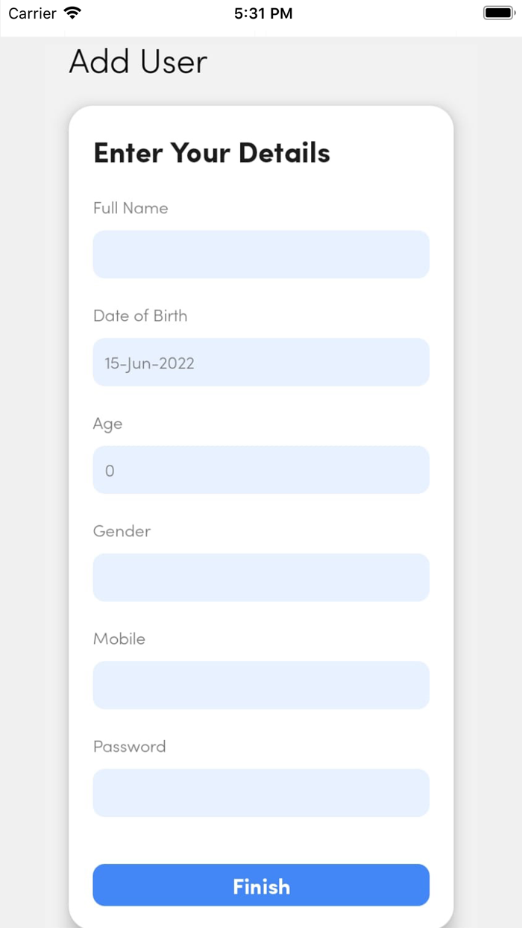Tap the Date of Birth label

[x=140, y=316]
